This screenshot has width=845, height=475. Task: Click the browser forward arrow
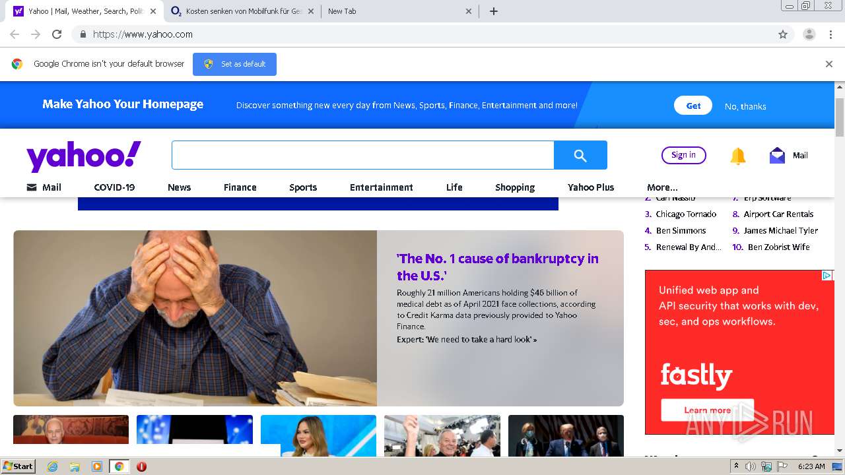click(x=36, y=34)
